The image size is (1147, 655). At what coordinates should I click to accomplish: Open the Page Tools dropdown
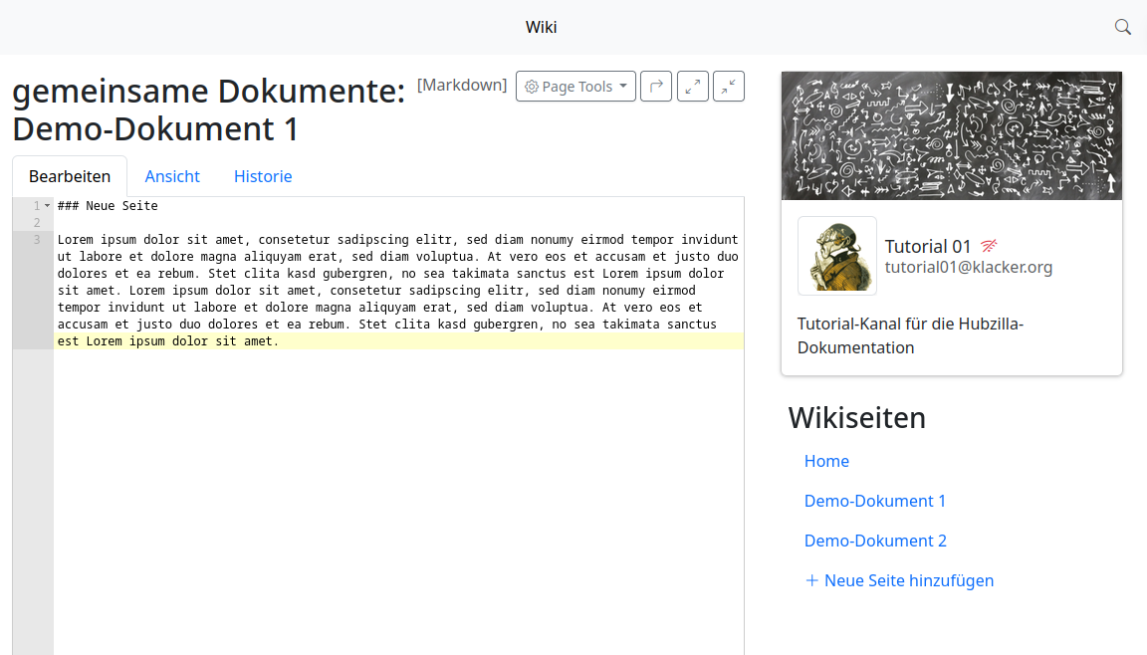pos(575,87)
